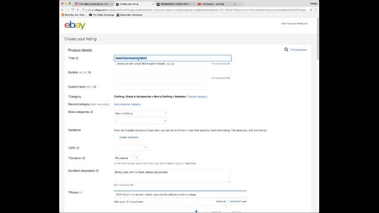This screenshot has height=213, width=379.
Task: Click the browser back arrow
Action: pyautogui.click(x=63, y=10)
